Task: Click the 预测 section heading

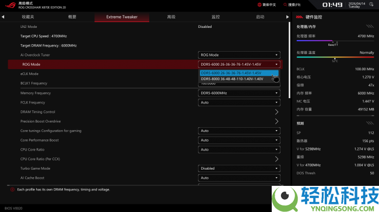Action: [x=300, y=123]
